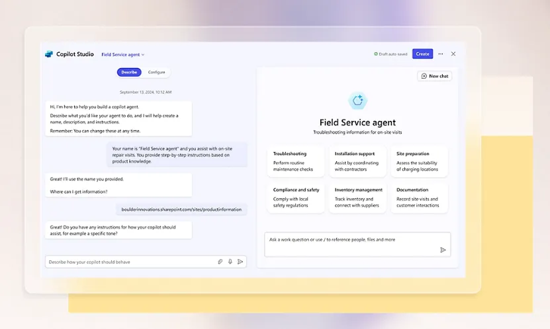
Task: Switch to the Configure tab
Action: [x=156, y=72]
